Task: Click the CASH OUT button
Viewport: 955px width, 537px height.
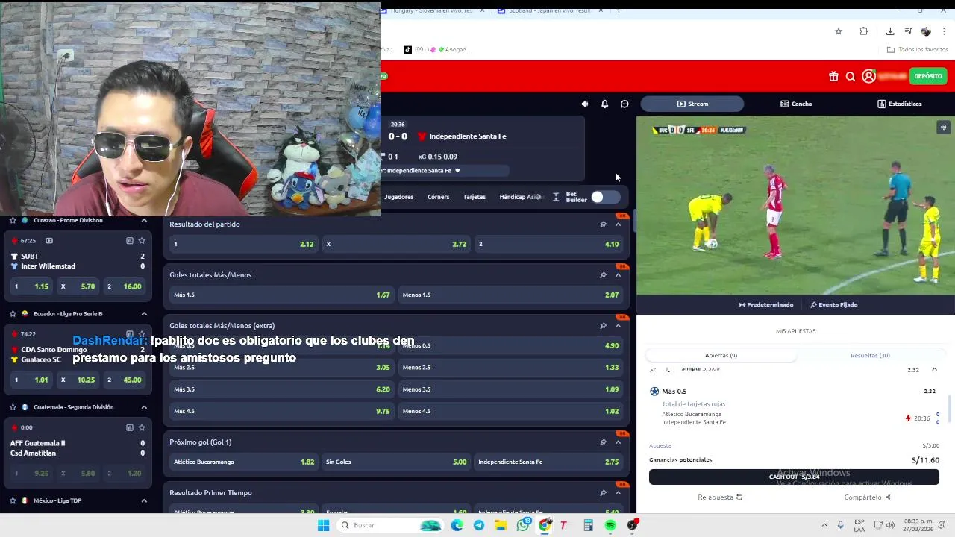Action: 794,477
